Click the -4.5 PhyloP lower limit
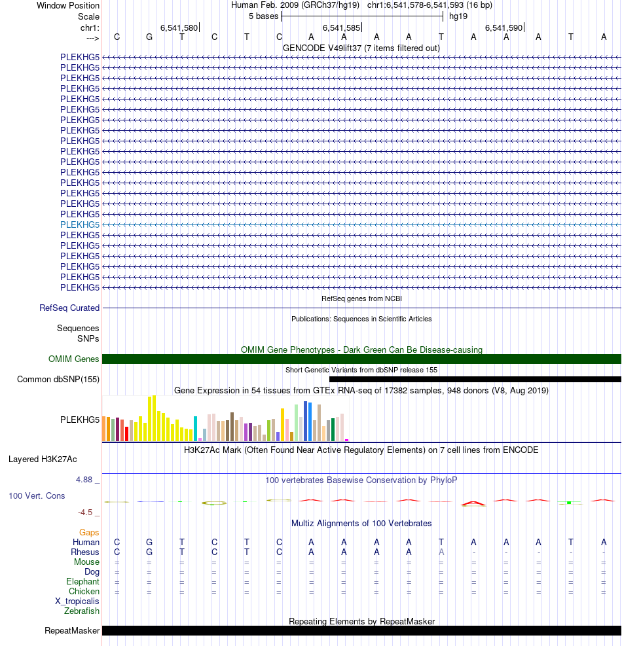The width and height of the screenshot is (622, 646). (85, 512)
